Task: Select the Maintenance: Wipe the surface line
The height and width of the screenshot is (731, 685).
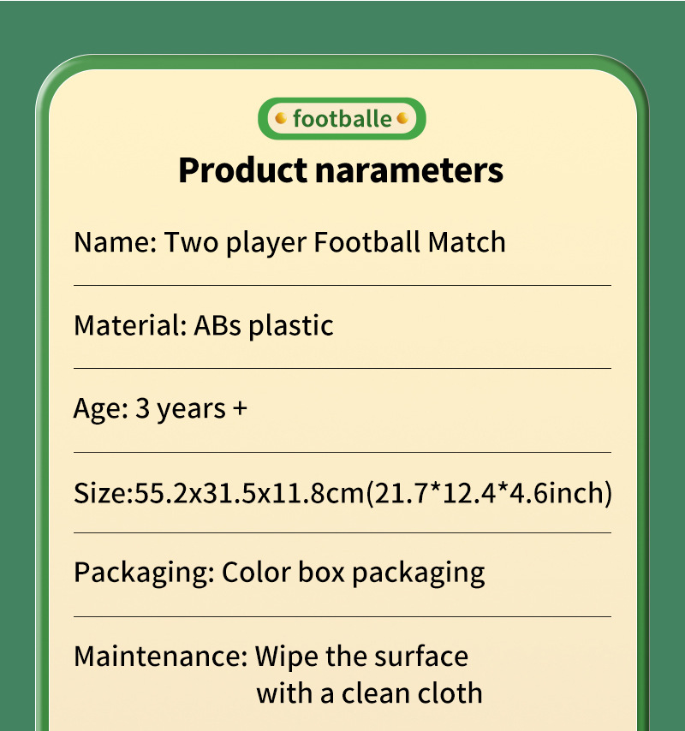Action: point(271,657)
